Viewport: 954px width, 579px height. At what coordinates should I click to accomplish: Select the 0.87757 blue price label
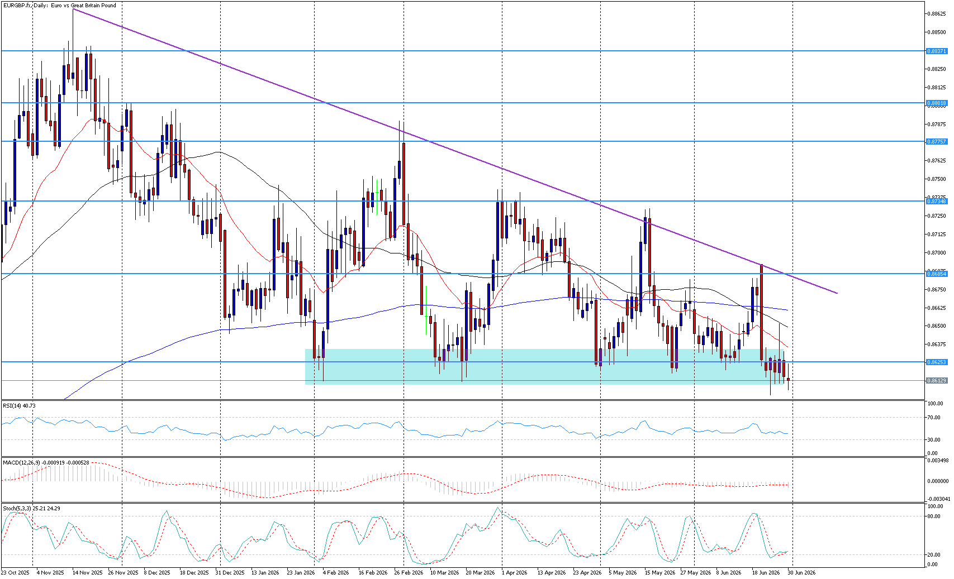(x=937, y=141)
